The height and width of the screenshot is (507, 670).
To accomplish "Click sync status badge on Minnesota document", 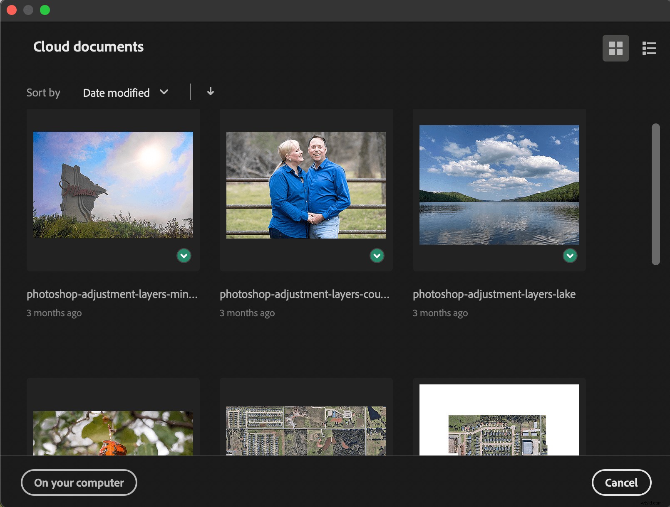I will 184,256.
